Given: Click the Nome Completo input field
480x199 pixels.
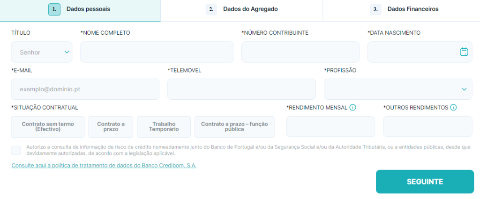Looking at the screenshot, I should click(157, 52).
